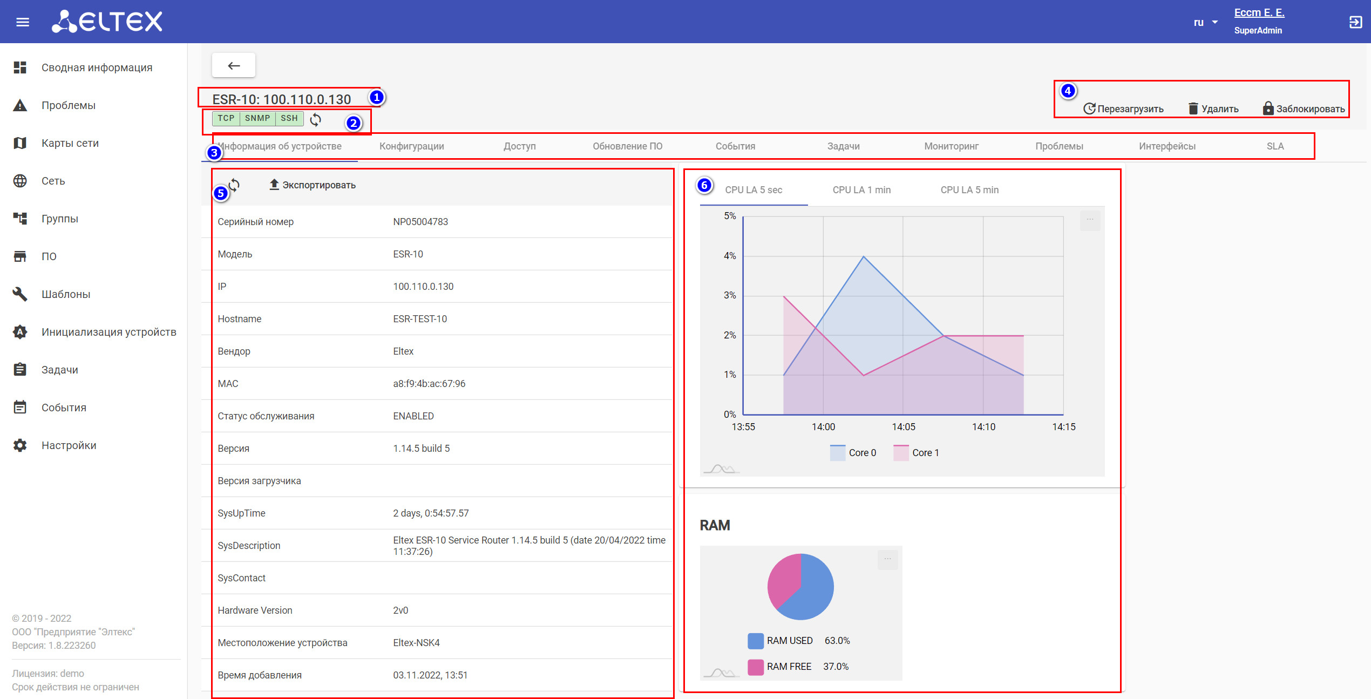This screenshot has width=1371, height=699.
Task: Select the CPU LA 1 min tab
Action: (861, 190)
